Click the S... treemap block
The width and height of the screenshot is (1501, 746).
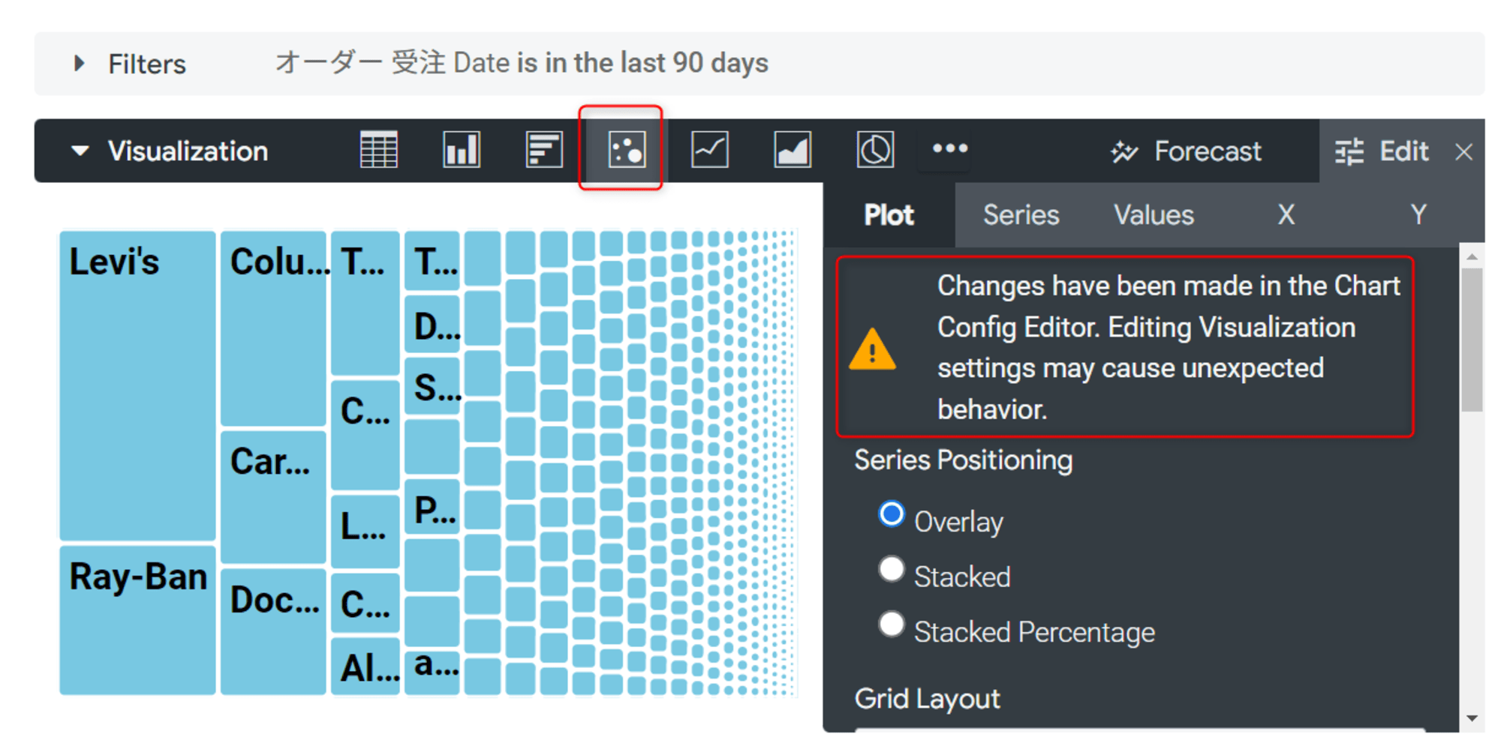[432, 385]
